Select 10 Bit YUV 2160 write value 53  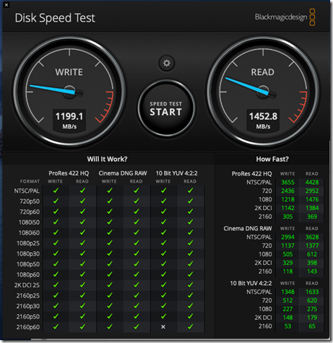click(287, 326)
